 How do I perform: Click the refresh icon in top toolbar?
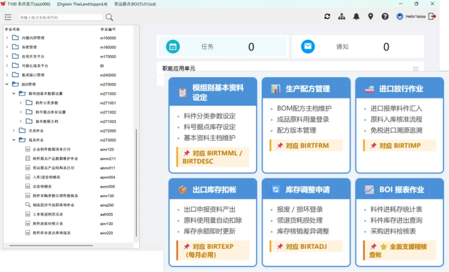[327, 16]
